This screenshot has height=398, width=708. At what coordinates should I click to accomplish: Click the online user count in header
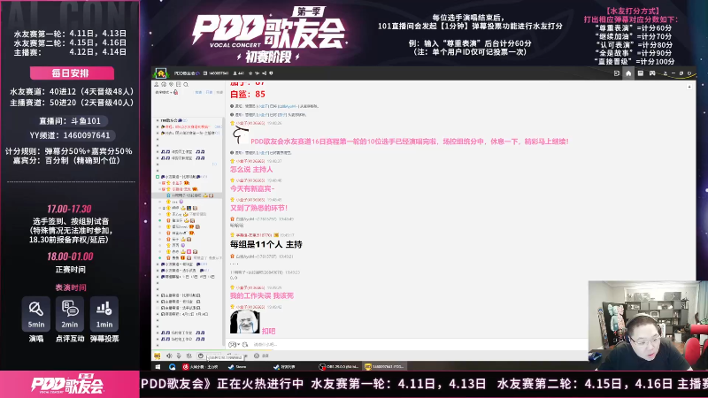[239, 73]
